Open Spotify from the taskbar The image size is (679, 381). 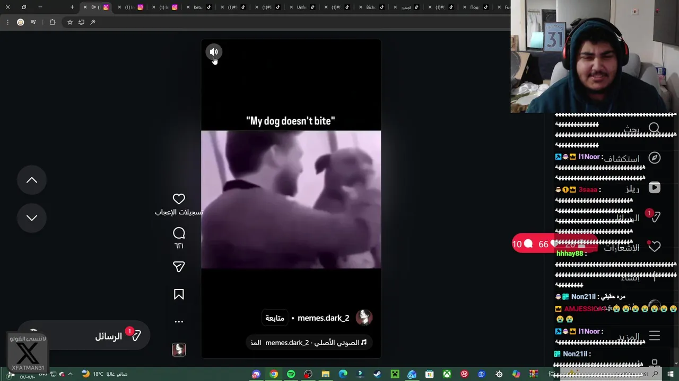pyautogui.click(x=291, y=374)
